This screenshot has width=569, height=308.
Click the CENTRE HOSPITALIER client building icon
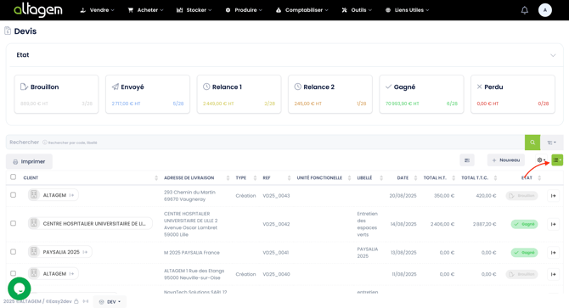point(34,223)
